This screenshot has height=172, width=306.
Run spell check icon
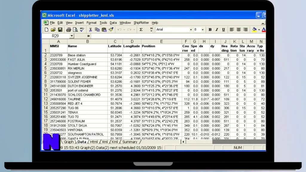pyautogui.click(x=82, y=30)
